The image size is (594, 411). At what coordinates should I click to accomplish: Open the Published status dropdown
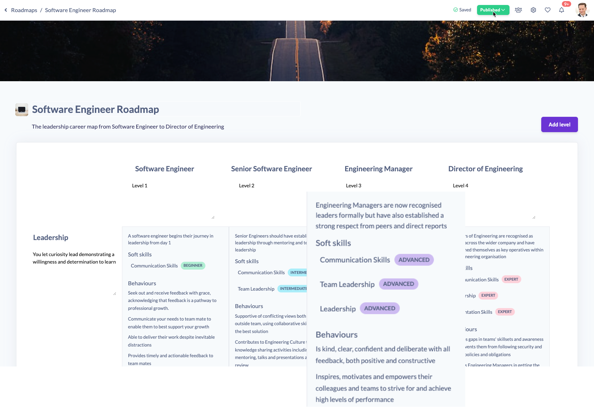493,10
